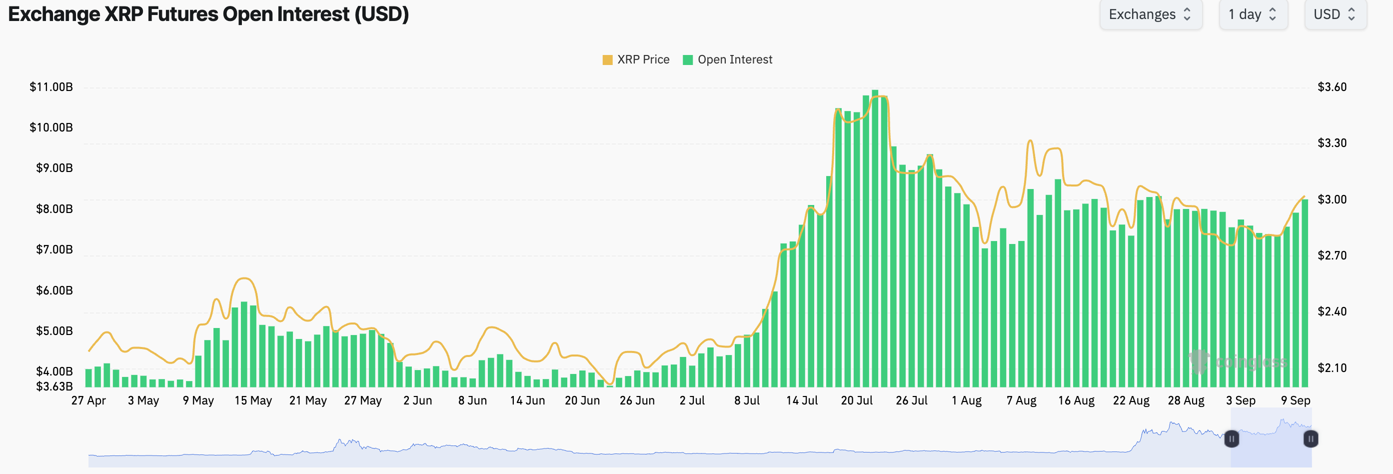Screen dimensions: 1393x474
Task: Open the Exchanges dropdown
Action: point(1151,14)
